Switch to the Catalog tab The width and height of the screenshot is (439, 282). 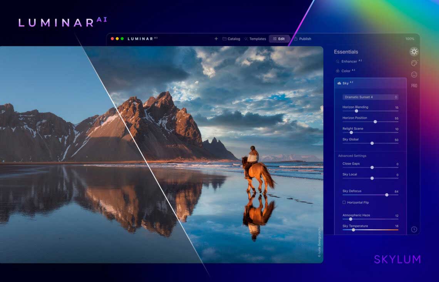(231, 39)
